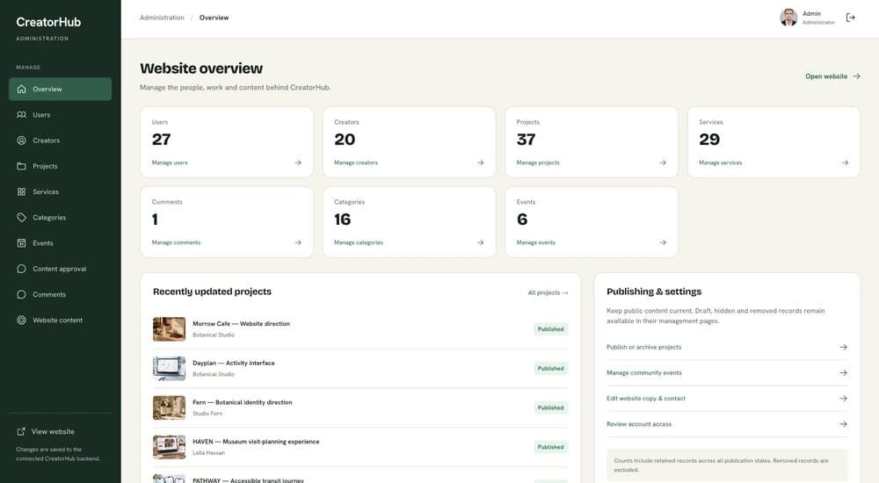879x483 pixels.
Task: Click the Admin avatar photo
Action: [x=788, y=18]
